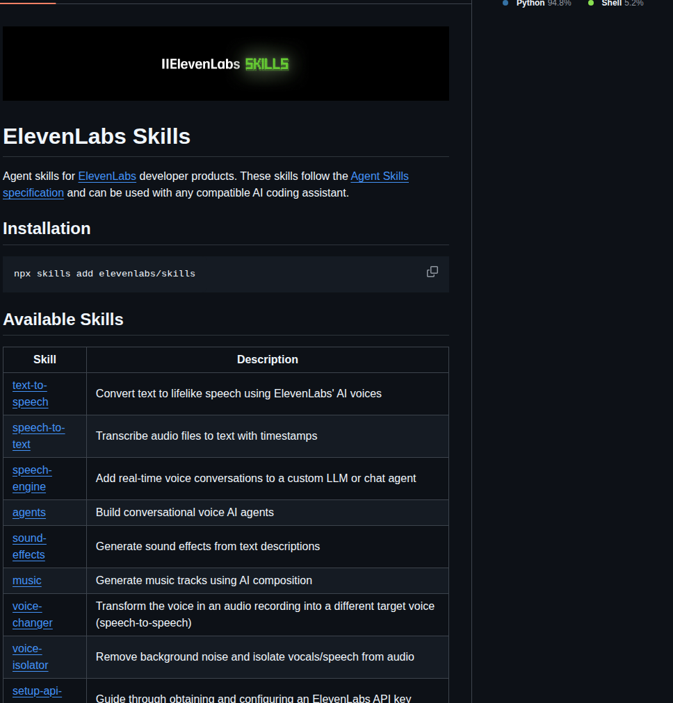
Task: Click the npx skills add command text
Action: tap(104, 274)
